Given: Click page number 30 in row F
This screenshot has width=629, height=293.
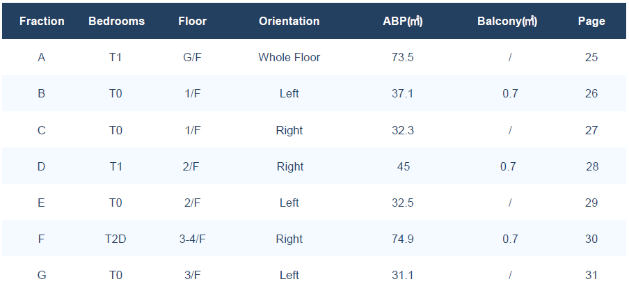Looking at the screenshot, I should tap(591, 239).
